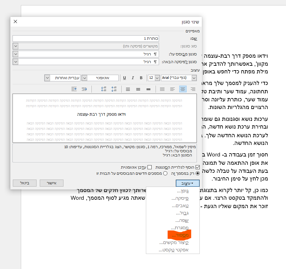Screen dimensions: 286x269
Task: Toggle Bold formatting in the style dialog
Action: pos(141,78)
